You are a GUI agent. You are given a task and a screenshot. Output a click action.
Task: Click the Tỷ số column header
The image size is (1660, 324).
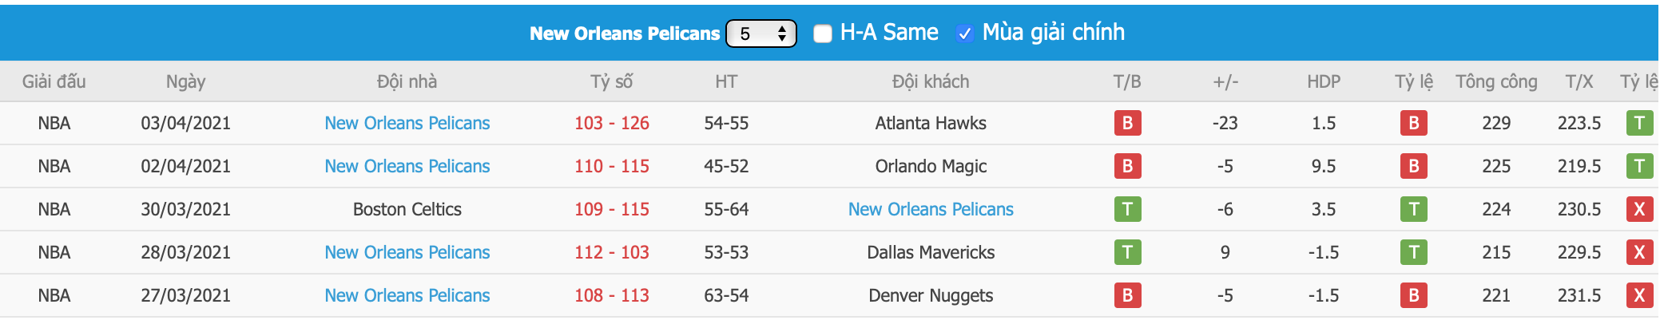click(611, 81)
